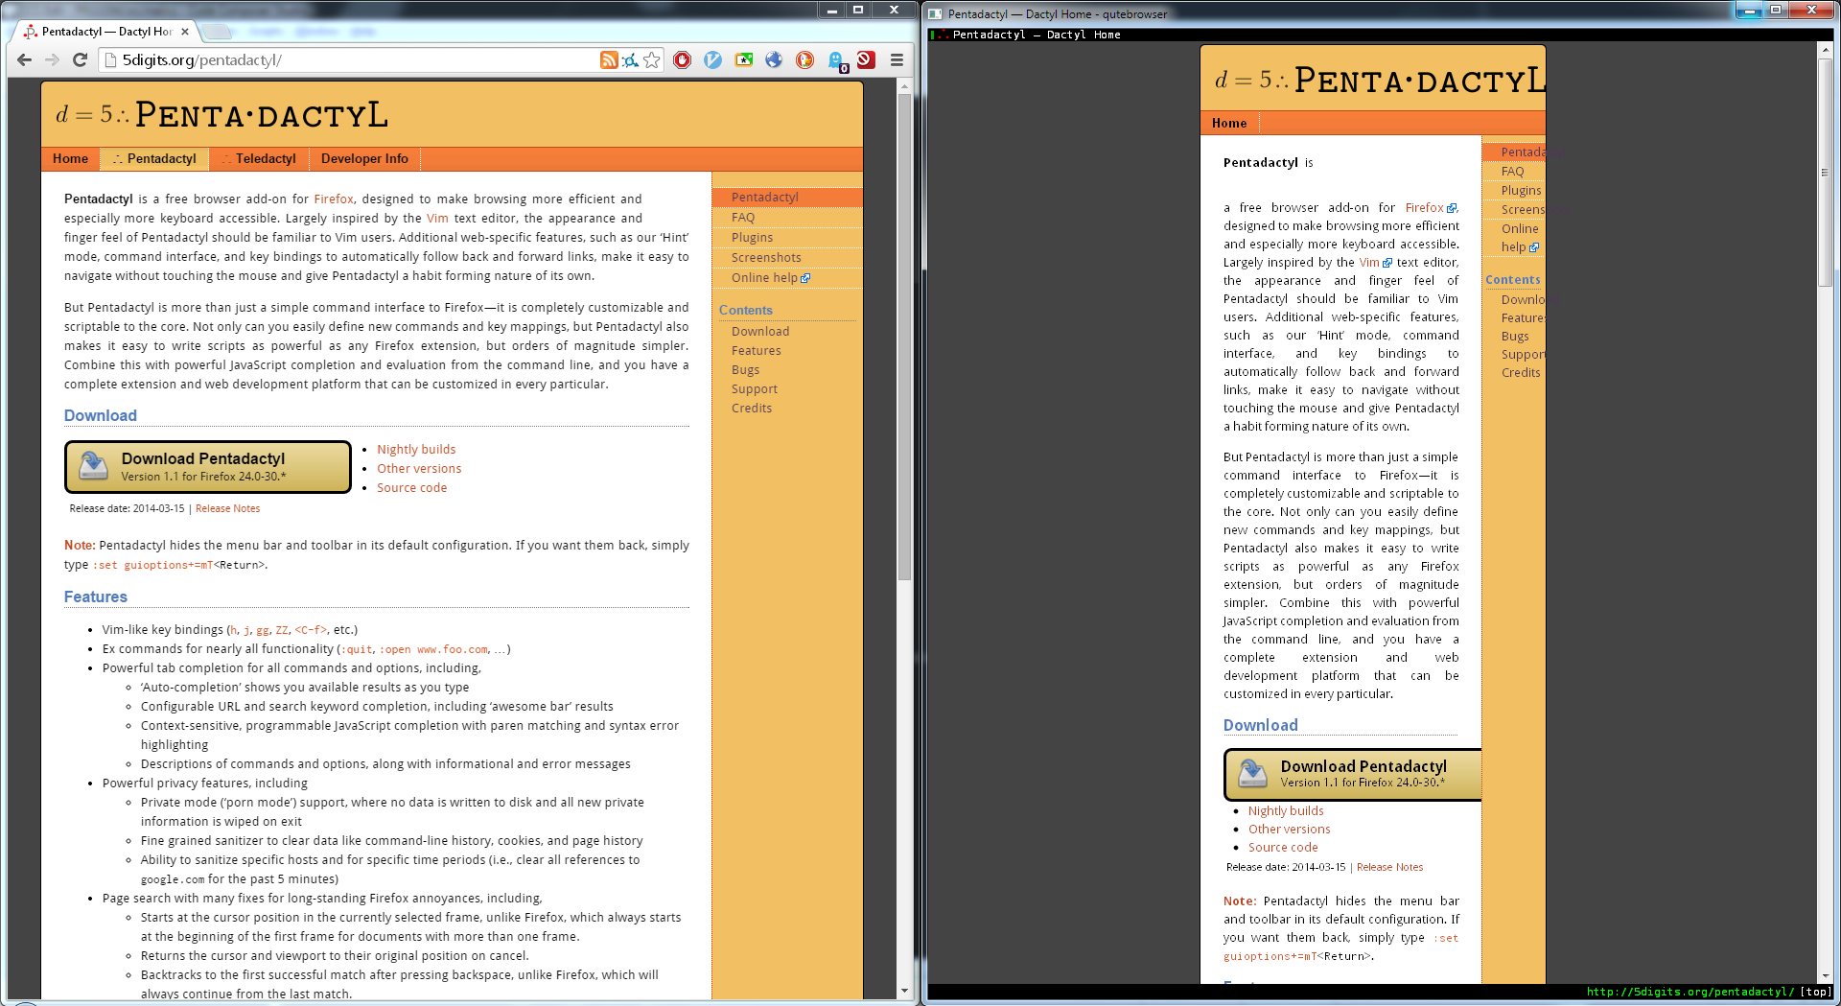
Task: Open the red blocker extension icon
Action: pyautogui.click(x=866, y=59)
